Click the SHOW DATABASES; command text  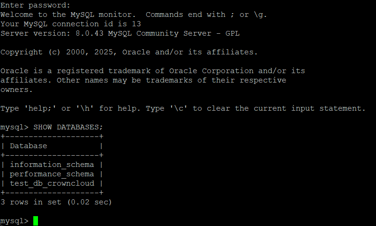(68, 127)
